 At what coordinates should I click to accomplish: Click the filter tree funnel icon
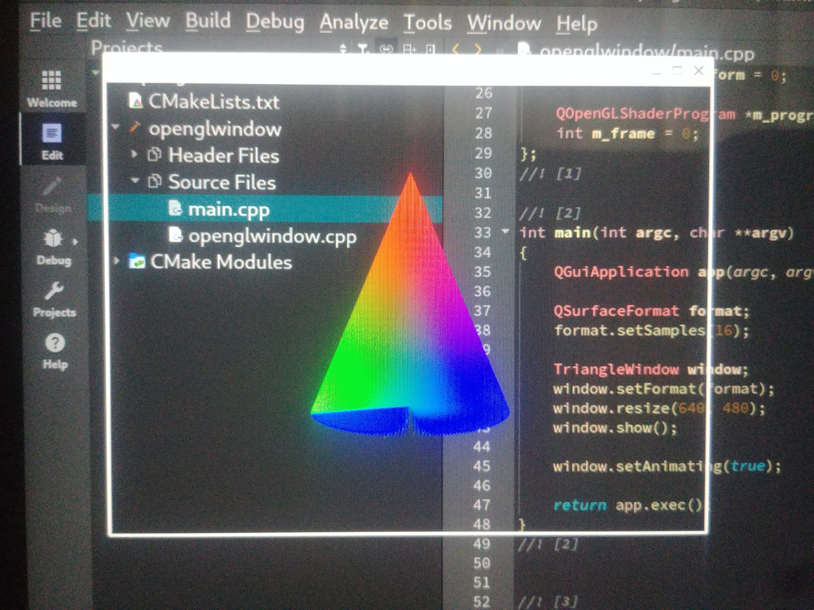coord(363,48)
